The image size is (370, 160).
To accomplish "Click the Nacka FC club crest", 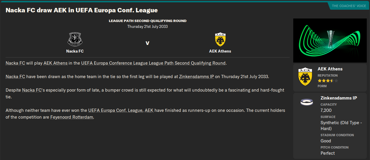I will click(x=75, y=39).
